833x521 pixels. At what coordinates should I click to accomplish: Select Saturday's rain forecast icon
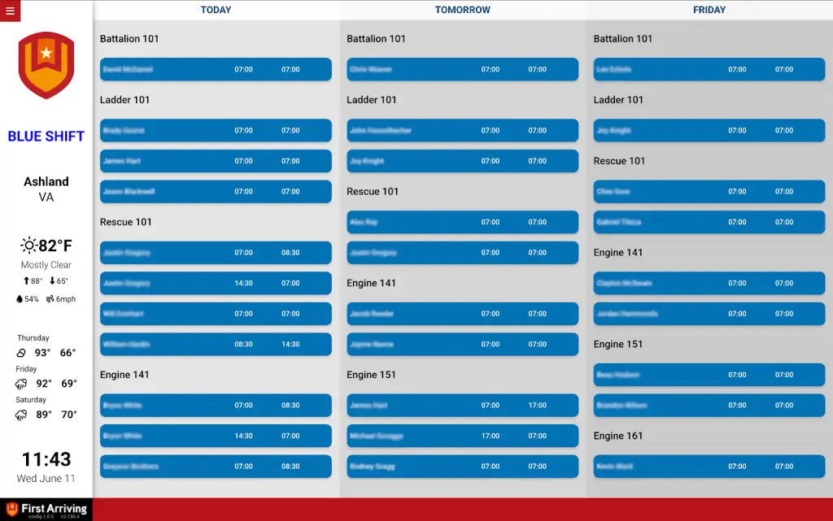point(21,415)
